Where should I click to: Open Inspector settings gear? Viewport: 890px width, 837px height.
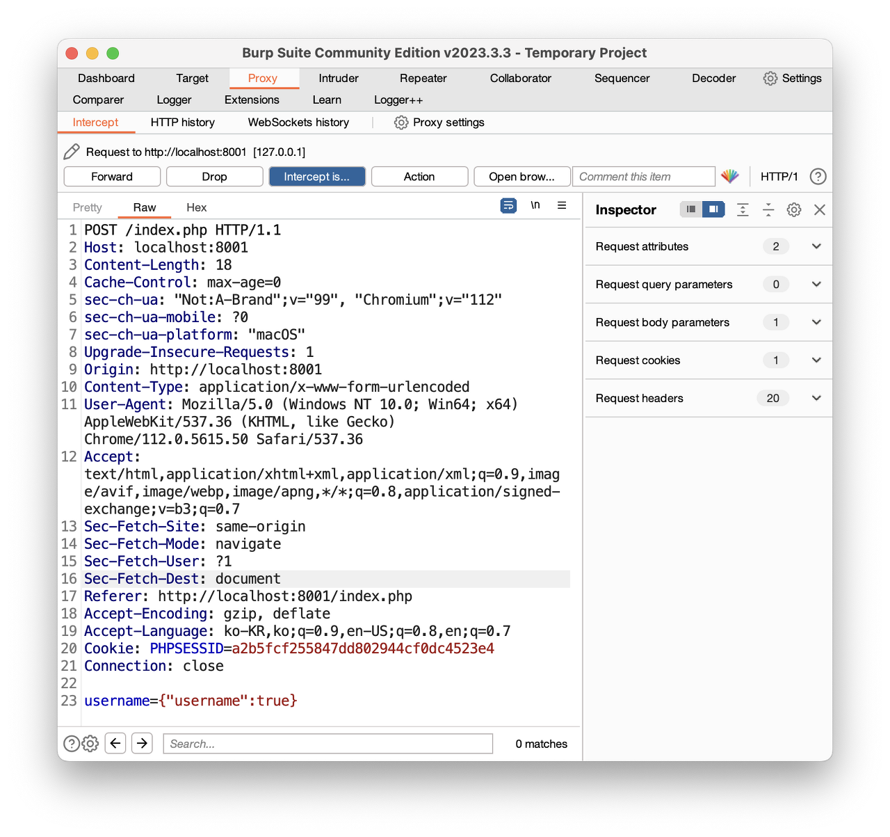(x=794, y=210)
